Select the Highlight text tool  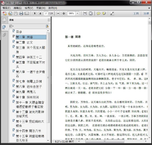(x=104, y=13)
